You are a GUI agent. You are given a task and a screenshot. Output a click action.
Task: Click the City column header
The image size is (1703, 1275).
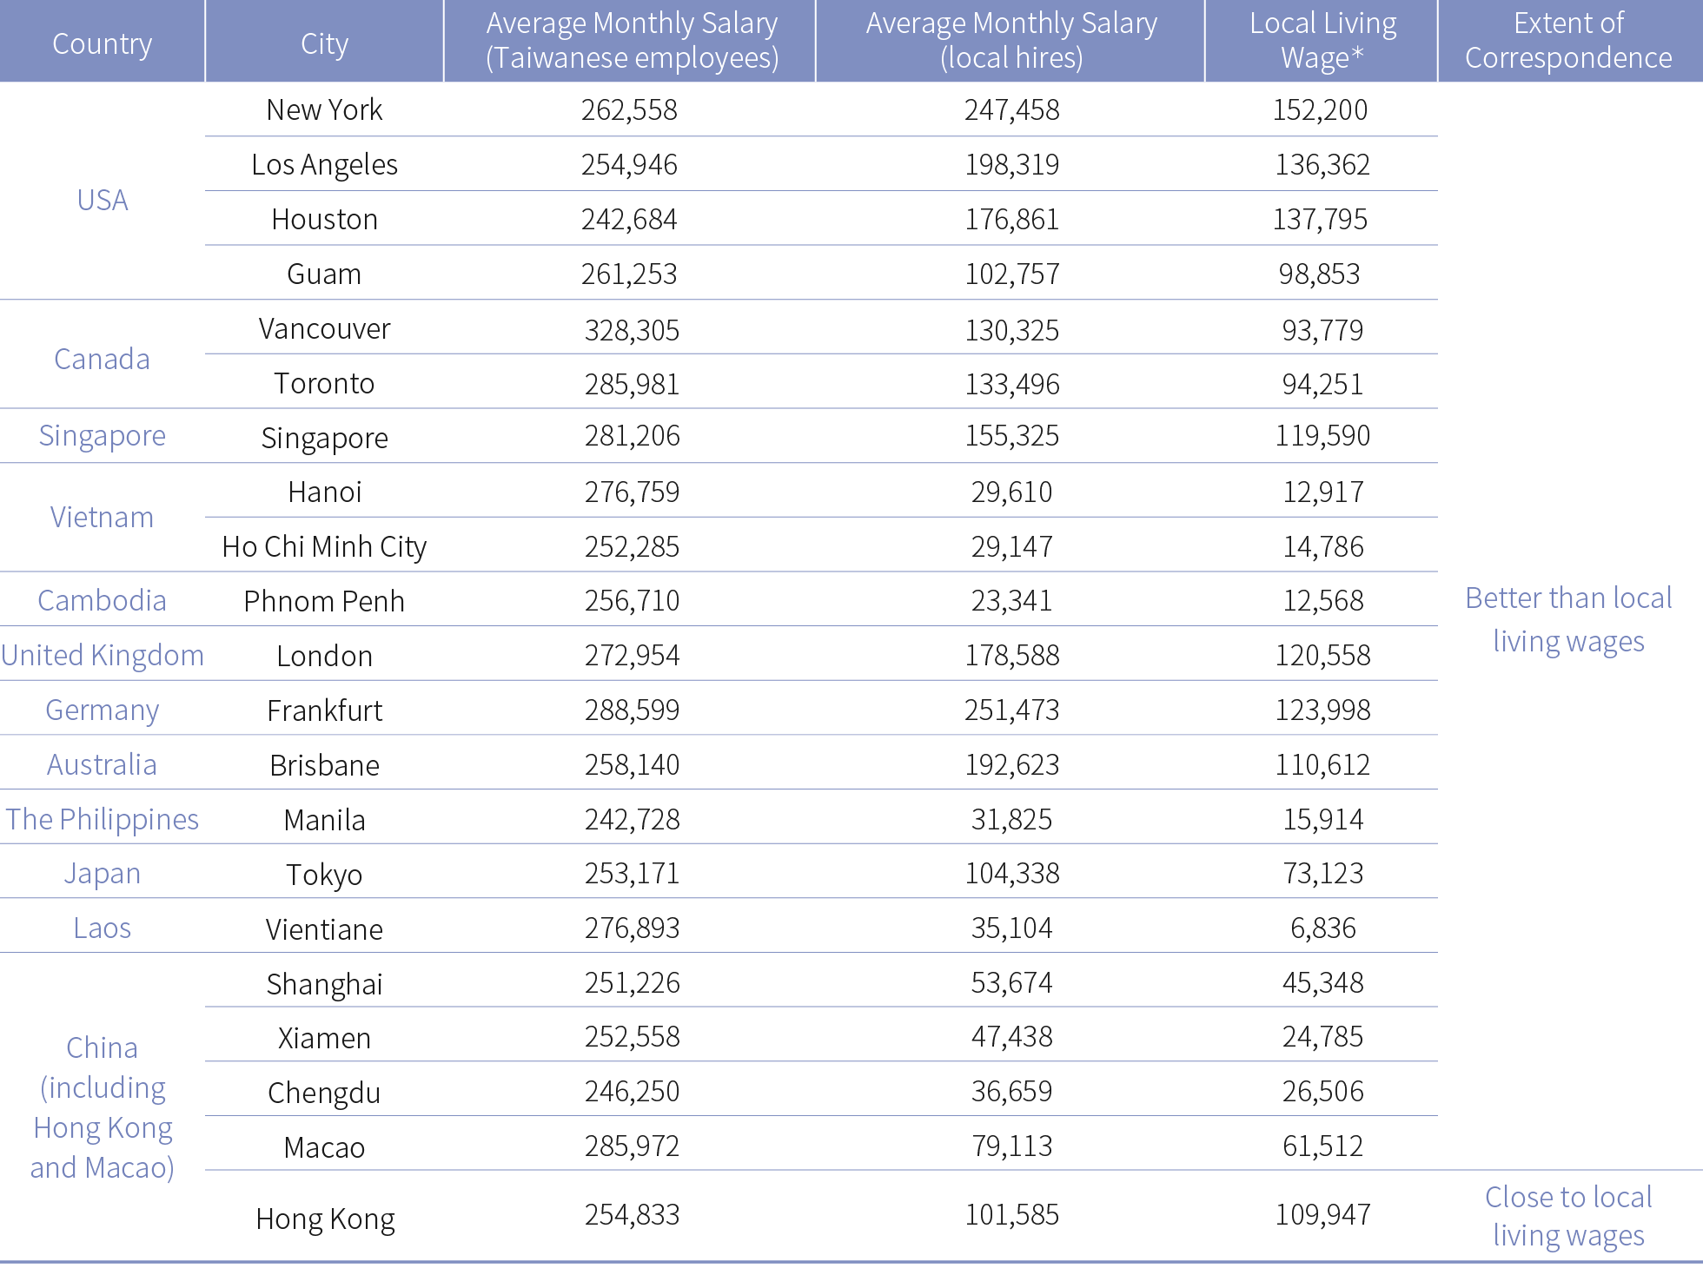324,43
